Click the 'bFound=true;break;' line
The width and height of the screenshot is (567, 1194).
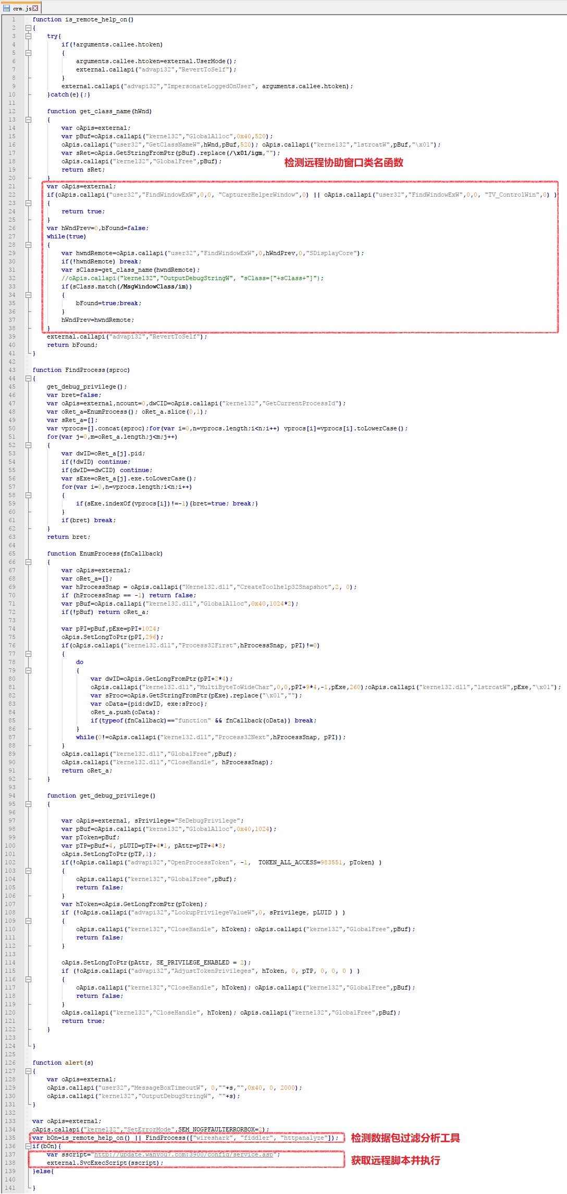click(108, 303)
